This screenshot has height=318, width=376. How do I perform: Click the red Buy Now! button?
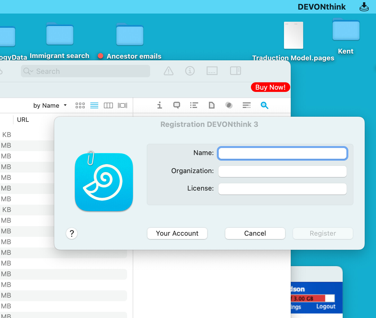point(270,87)
